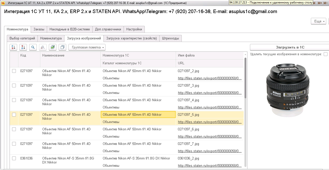Select file name cell '0271097_2.jpg'
This screenshot has height=170, width=329.
(x=210, y=71)
